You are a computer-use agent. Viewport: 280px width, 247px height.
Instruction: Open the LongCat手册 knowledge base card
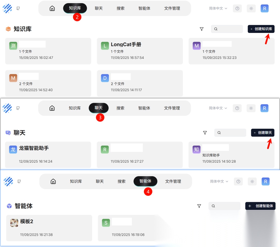(140, 51)
